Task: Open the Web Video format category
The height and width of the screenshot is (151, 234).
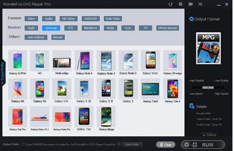Action: (x=113, y=19)
